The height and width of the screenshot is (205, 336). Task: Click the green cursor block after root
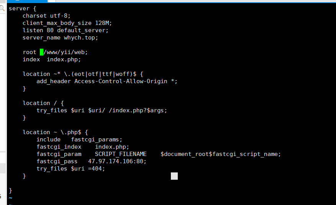(42, 52)
